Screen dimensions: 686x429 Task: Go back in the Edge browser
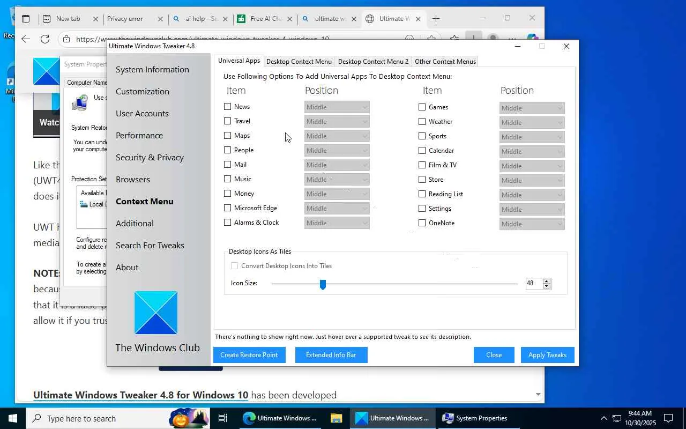point(26,39)
